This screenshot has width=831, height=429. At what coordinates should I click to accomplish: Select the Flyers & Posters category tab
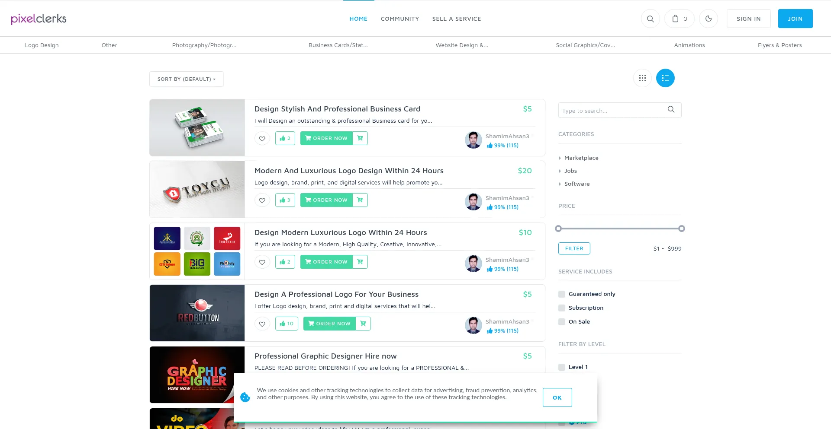[x=779, y=45]
